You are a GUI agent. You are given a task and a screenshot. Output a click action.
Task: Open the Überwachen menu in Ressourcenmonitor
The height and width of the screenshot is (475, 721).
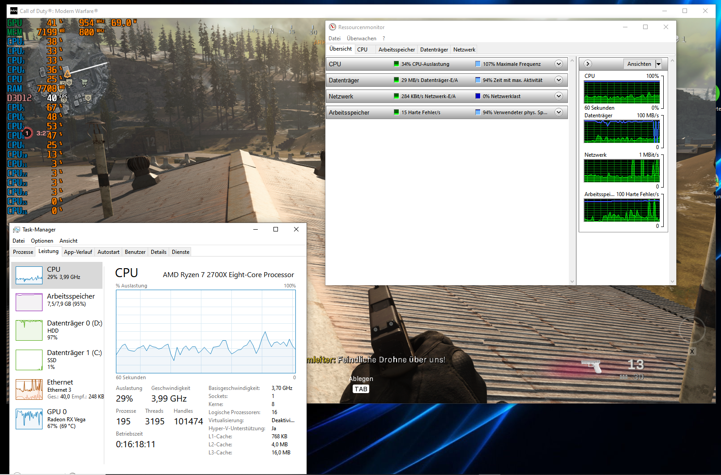coord(362,39)
